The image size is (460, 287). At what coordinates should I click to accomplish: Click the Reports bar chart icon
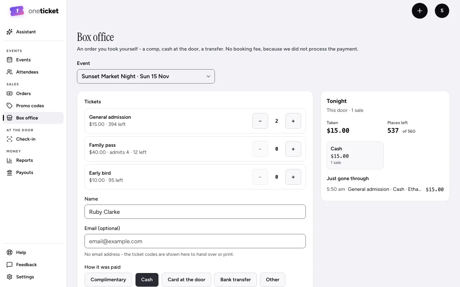point(10,160)
